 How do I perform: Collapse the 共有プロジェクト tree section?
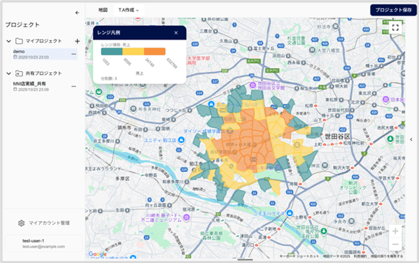8,73
